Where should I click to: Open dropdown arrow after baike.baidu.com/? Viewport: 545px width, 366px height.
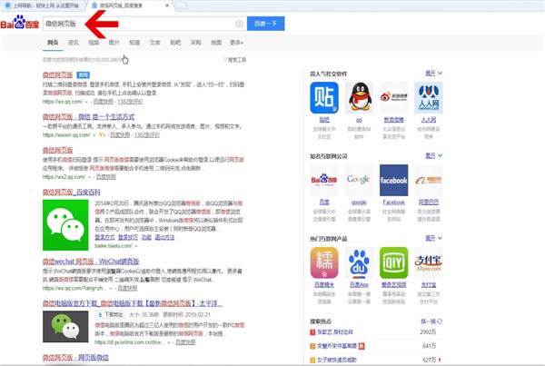point(136,246)
